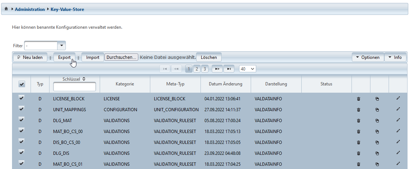Jump to next page using arrow button
This screenshot has height=169, width=409.
pos(217,69)
